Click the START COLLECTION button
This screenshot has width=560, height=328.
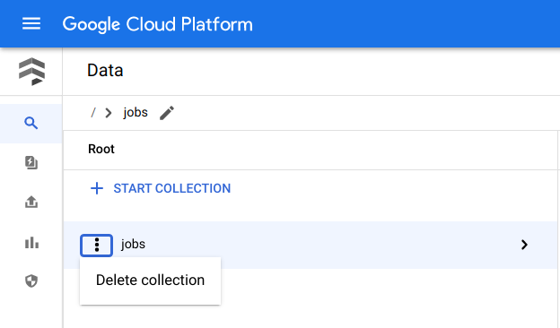(x=161, y=188)
